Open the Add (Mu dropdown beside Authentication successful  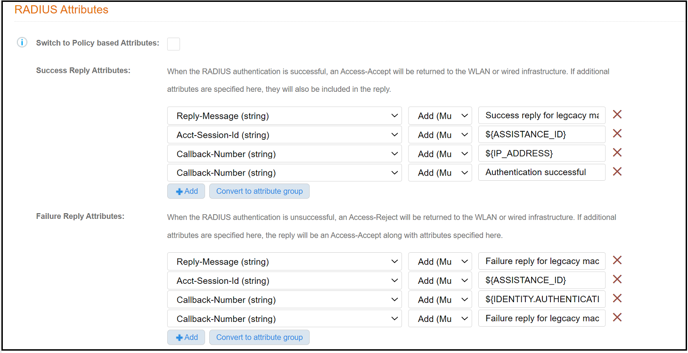(440, 173)
